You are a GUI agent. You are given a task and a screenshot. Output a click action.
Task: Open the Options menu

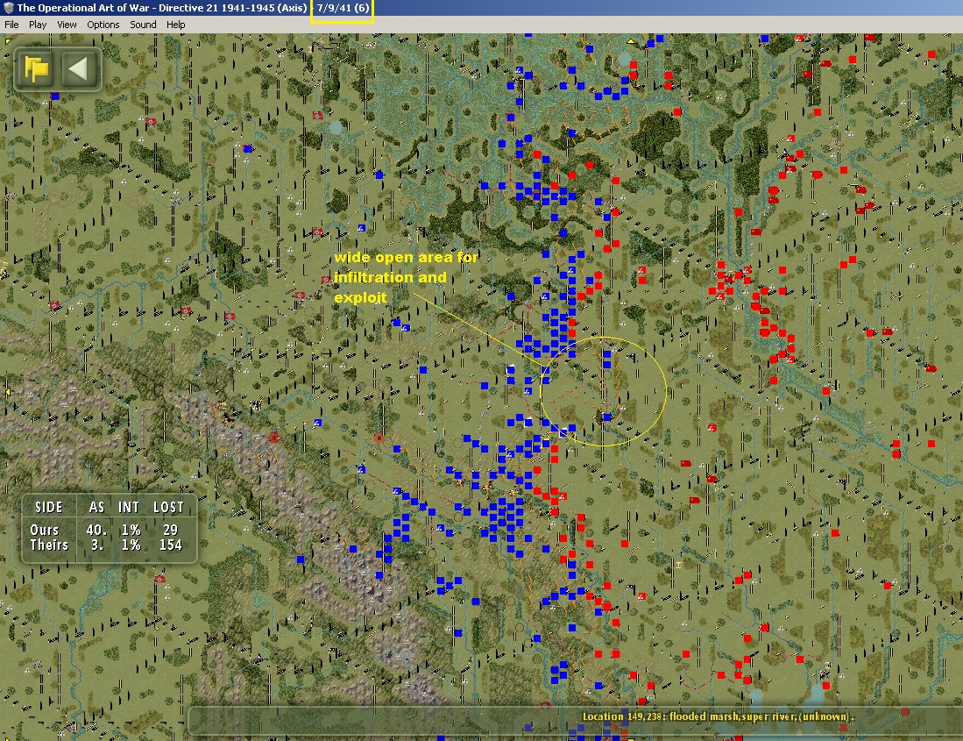[x=103, y=25]
